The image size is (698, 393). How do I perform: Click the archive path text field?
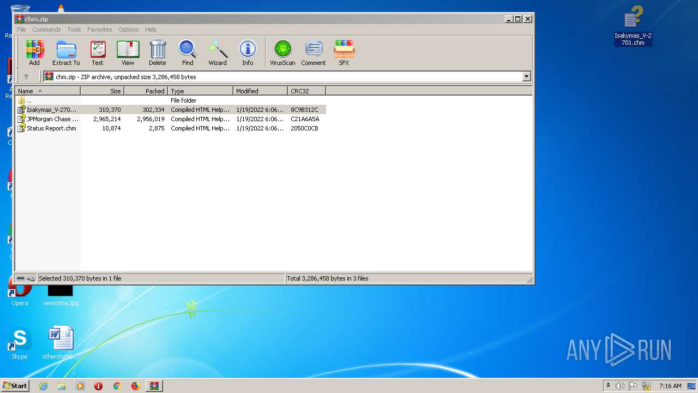pos(282,76)
